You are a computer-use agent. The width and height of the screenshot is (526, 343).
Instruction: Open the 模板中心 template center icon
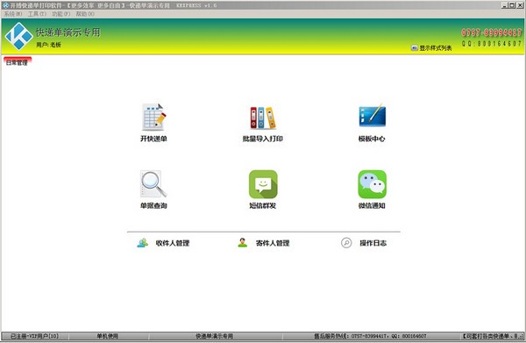point(372,116)
